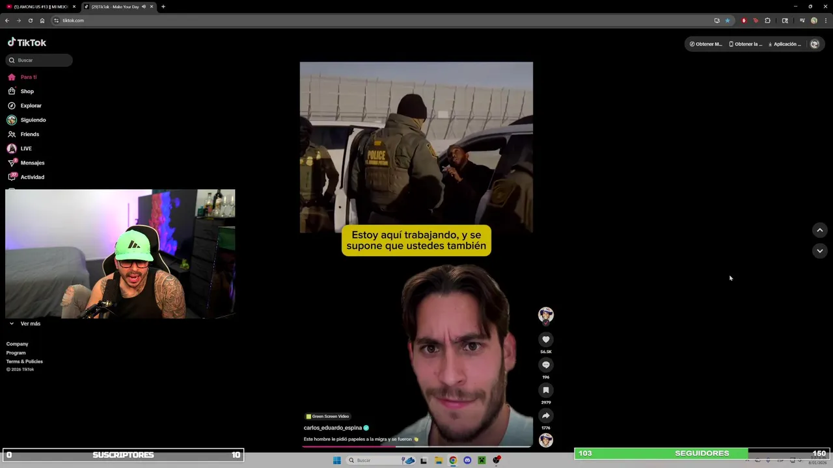The image size is (833, 468).
Task: Open the Siguiendo avatar icon
Action: 12,120
